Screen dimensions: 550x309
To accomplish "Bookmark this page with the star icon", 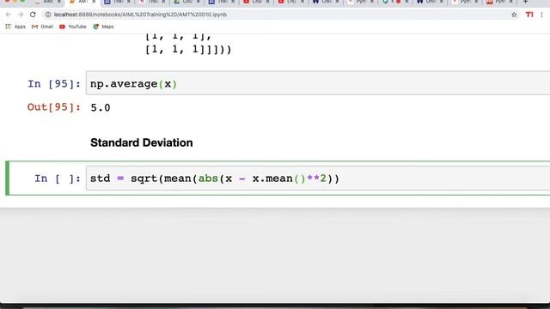I will pyautogui.click(x=514, y=15).
